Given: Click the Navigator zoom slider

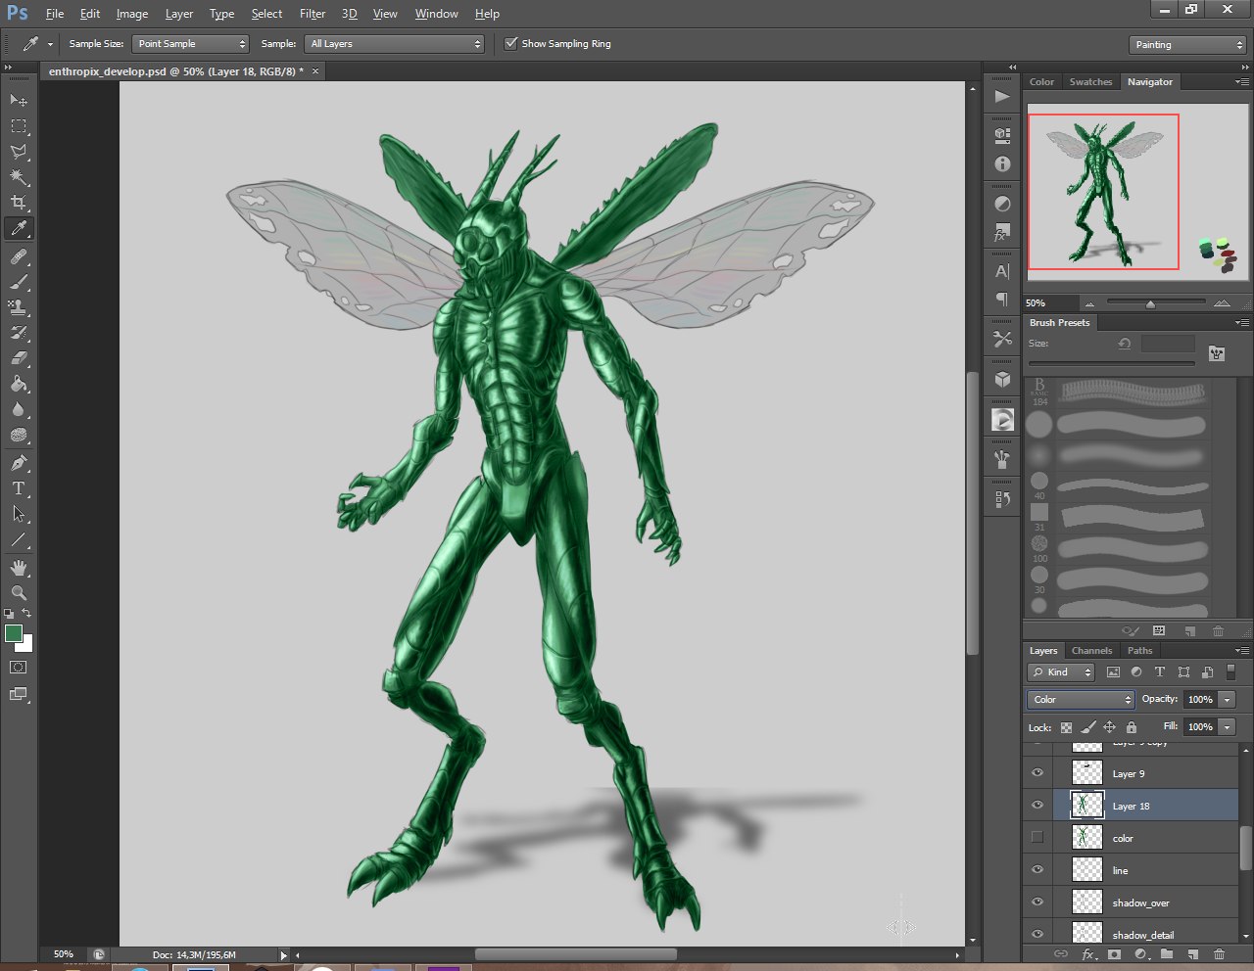Looking at the screenshot, I should tap(1150, 303).
